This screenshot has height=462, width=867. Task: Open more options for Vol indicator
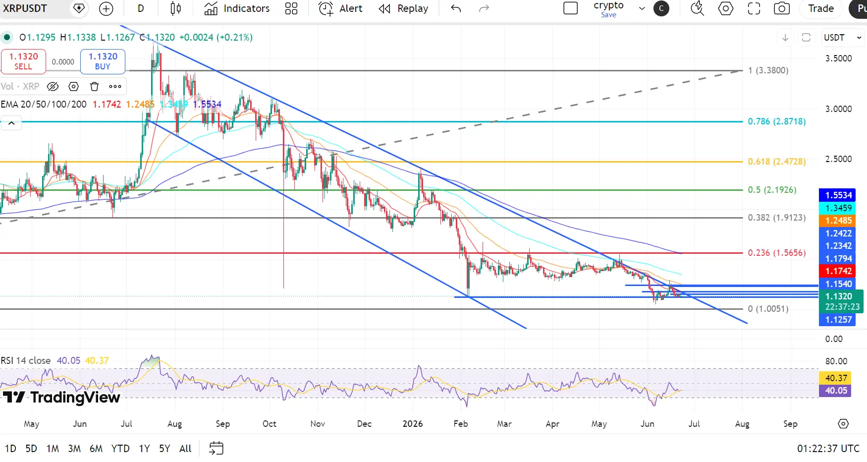tap(115, 87)
